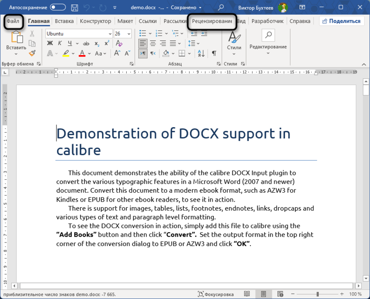Click the zoom slider handle
The width and height of the screenshot is (370, 299).
click(x=318, y=294)
